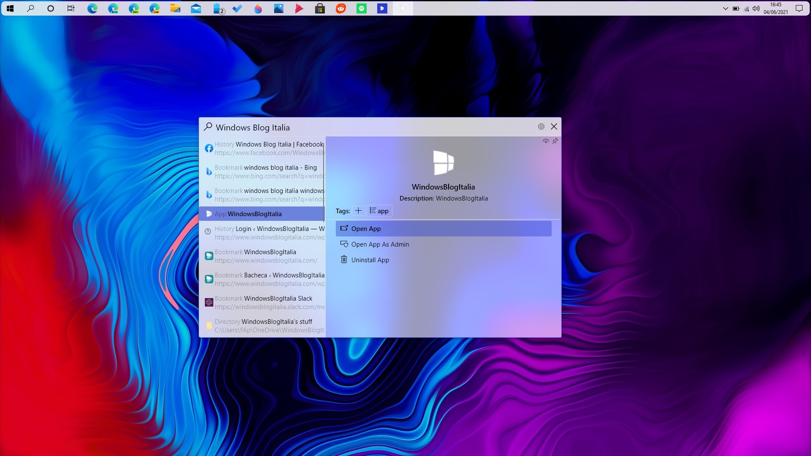Click the search input with Windows Blog Italia

click(x=374, y=128)
